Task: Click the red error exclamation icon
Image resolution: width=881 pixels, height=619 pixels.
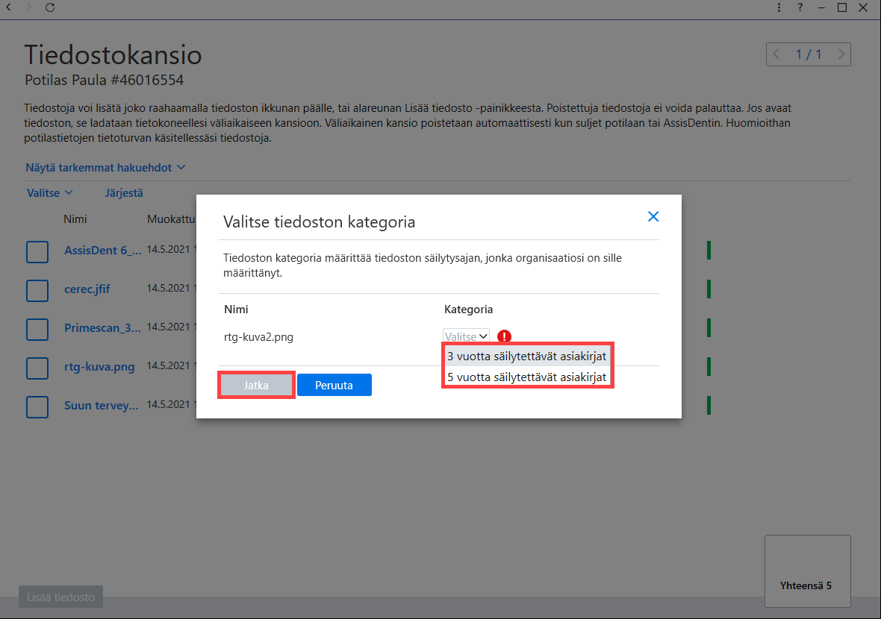Action: [x=504, y=336]
